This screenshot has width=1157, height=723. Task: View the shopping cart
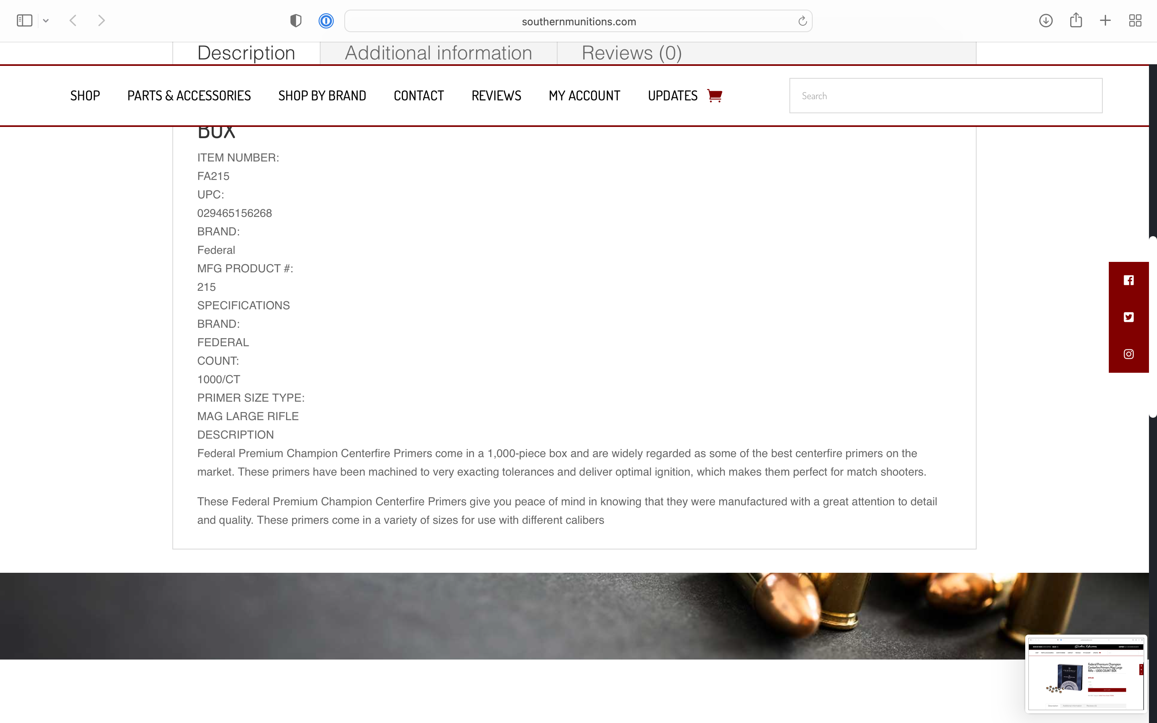tap(714, 96)
